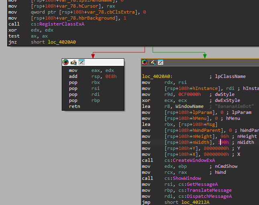Click the WindowName operand in lea r8
The width and height of the screenshot is (259, 205).
[x=190, y=106]
